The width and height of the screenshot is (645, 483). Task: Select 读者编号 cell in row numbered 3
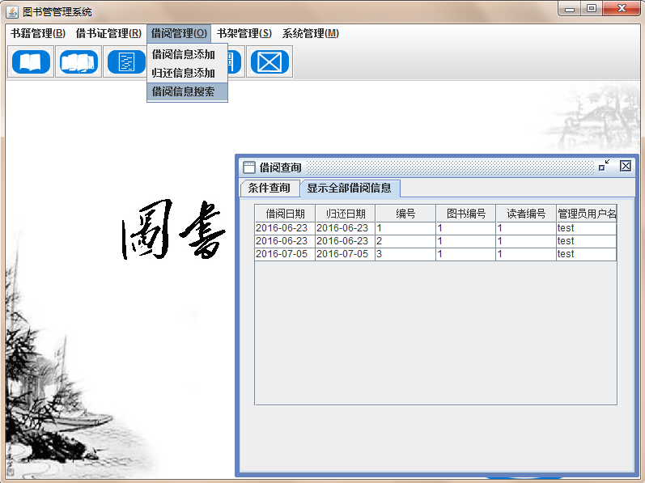tap(526, 254)
